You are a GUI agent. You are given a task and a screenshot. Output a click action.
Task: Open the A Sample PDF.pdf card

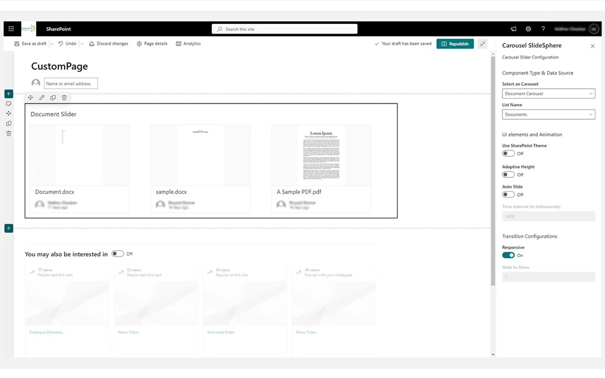tap(321, 169)
